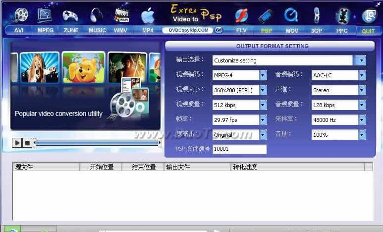Screen dimensions: 383x232
Task: Switch to the WMV format tab
Action: click(120, 30)
